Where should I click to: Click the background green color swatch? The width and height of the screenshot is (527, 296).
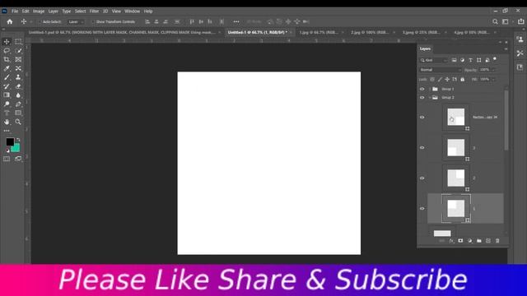coord(16,148)
